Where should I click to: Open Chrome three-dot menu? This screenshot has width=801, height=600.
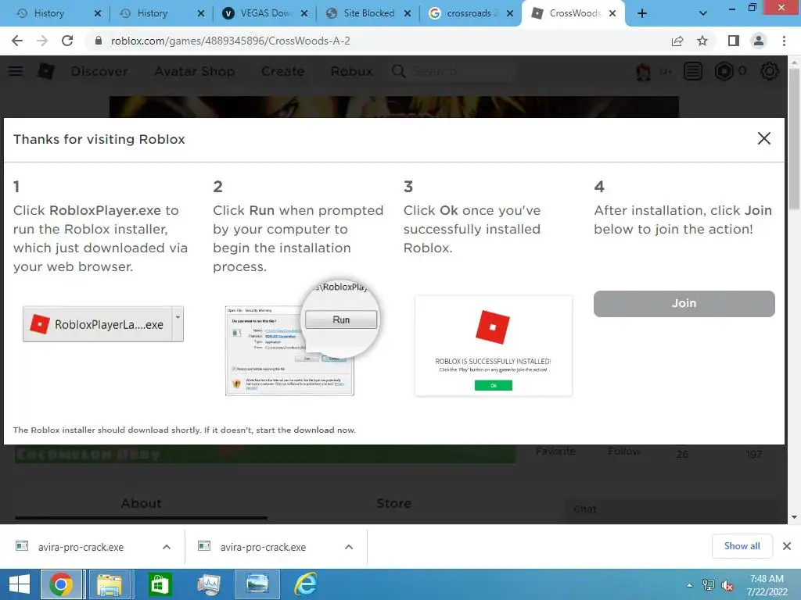point(784,41)
